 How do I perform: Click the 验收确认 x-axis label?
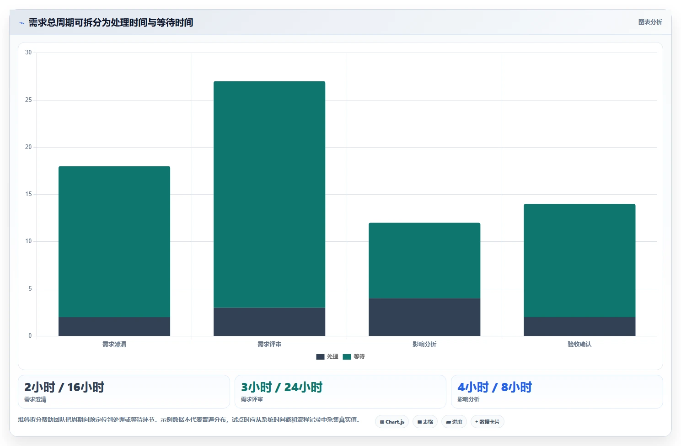[579, 344]
